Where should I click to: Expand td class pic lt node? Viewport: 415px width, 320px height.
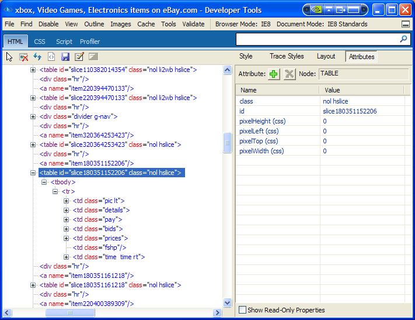tap(66, 201)
